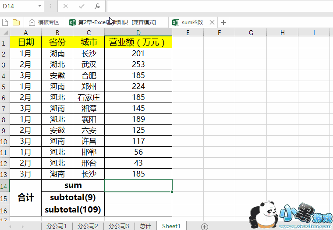Image resolution: width=333 pixels, height=230 pixels.
Task: Select the cell with value 201
Action: pos(138,53)
